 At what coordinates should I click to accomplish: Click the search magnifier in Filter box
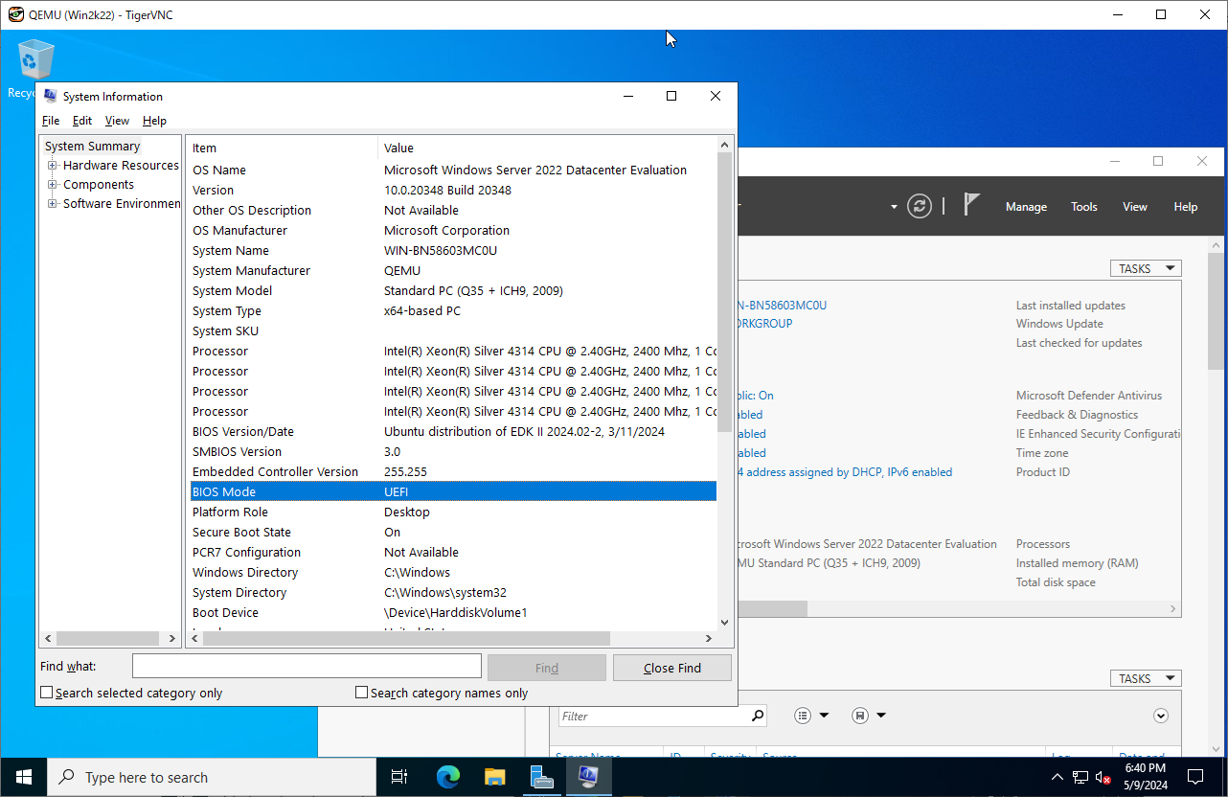pos(758,716)
